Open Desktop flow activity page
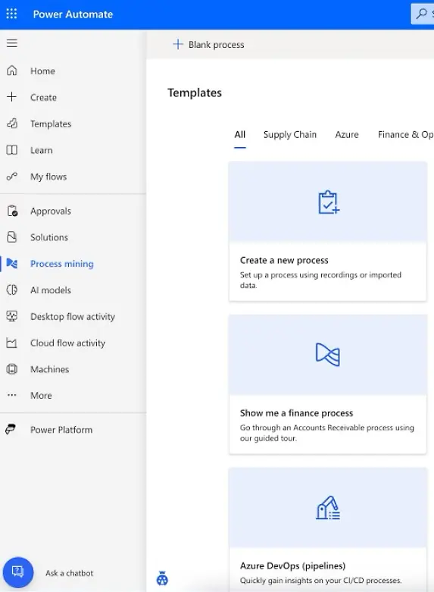The height and width of the screenshot is (592, 434). [73, 316]
